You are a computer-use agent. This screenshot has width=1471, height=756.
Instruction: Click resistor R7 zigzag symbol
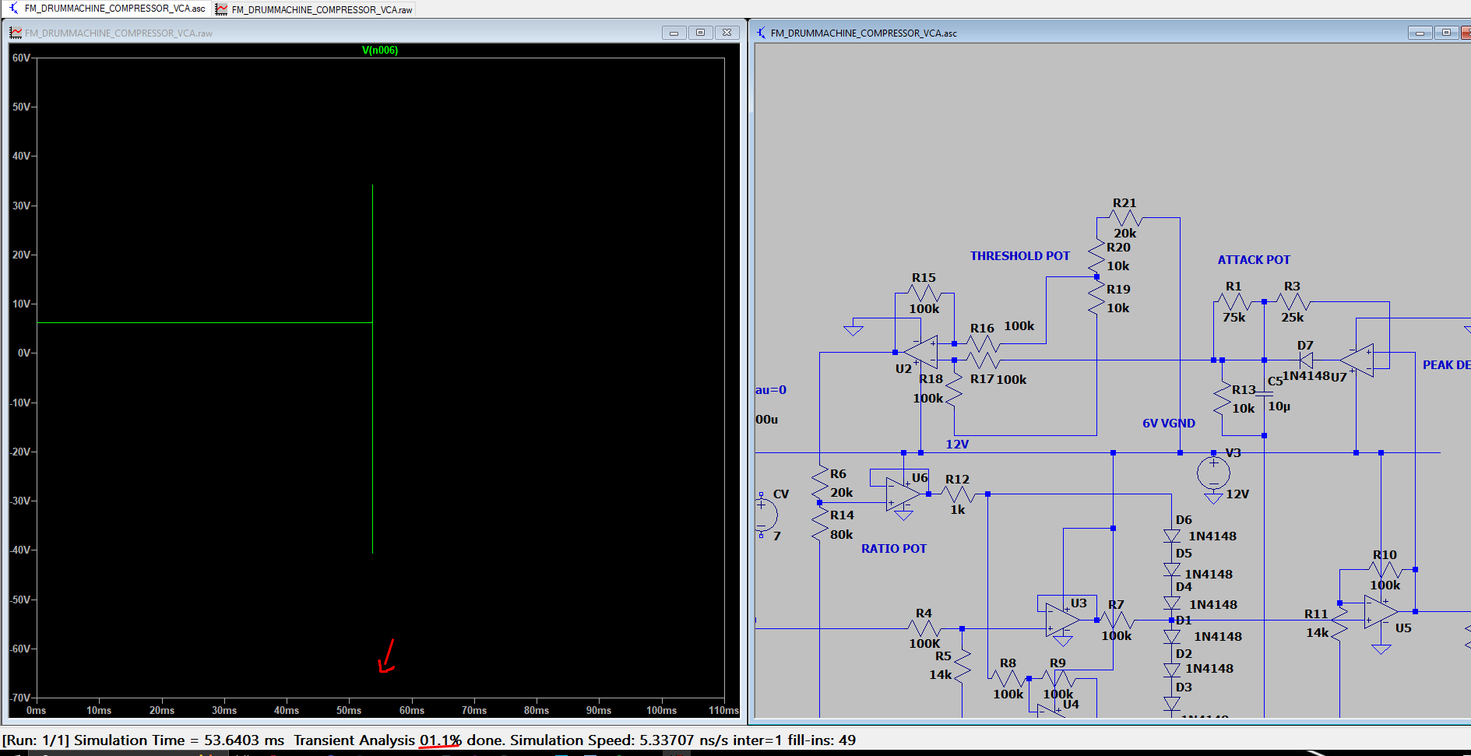pos(1117,621)
